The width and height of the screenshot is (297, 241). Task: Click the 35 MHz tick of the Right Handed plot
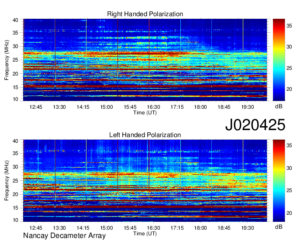pyautogui.click(x=15, y=33)
